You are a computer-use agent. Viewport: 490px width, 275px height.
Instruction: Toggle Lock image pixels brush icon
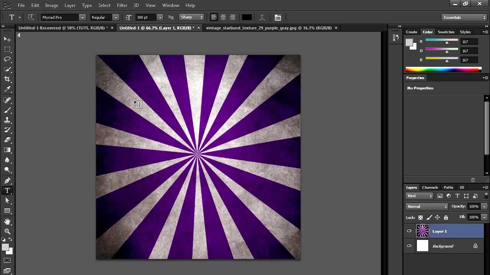pos(429,217)
